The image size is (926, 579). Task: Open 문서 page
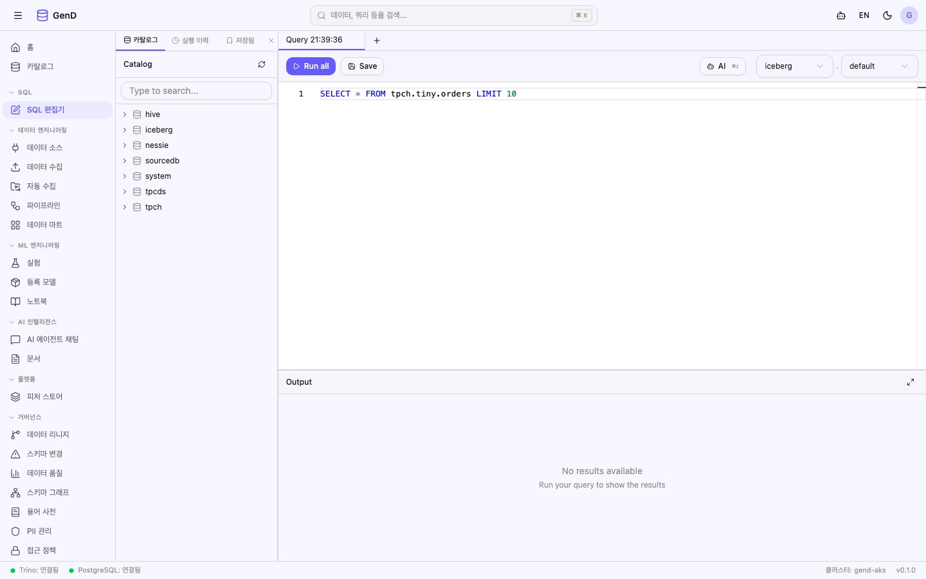pyautogui.click(x=58, y=359)
